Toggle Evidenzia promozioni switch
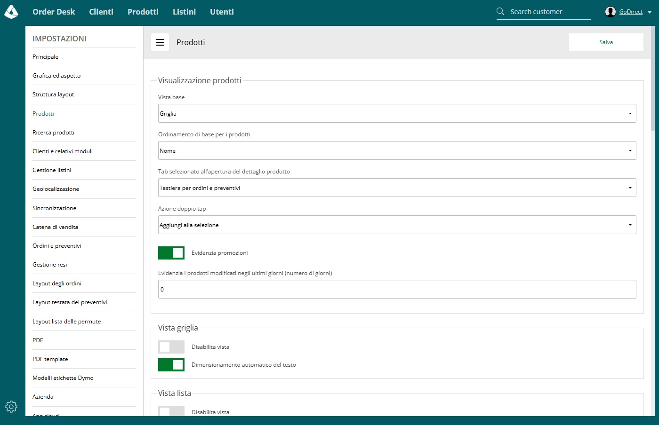659x425 pixels. pos(171,253)
